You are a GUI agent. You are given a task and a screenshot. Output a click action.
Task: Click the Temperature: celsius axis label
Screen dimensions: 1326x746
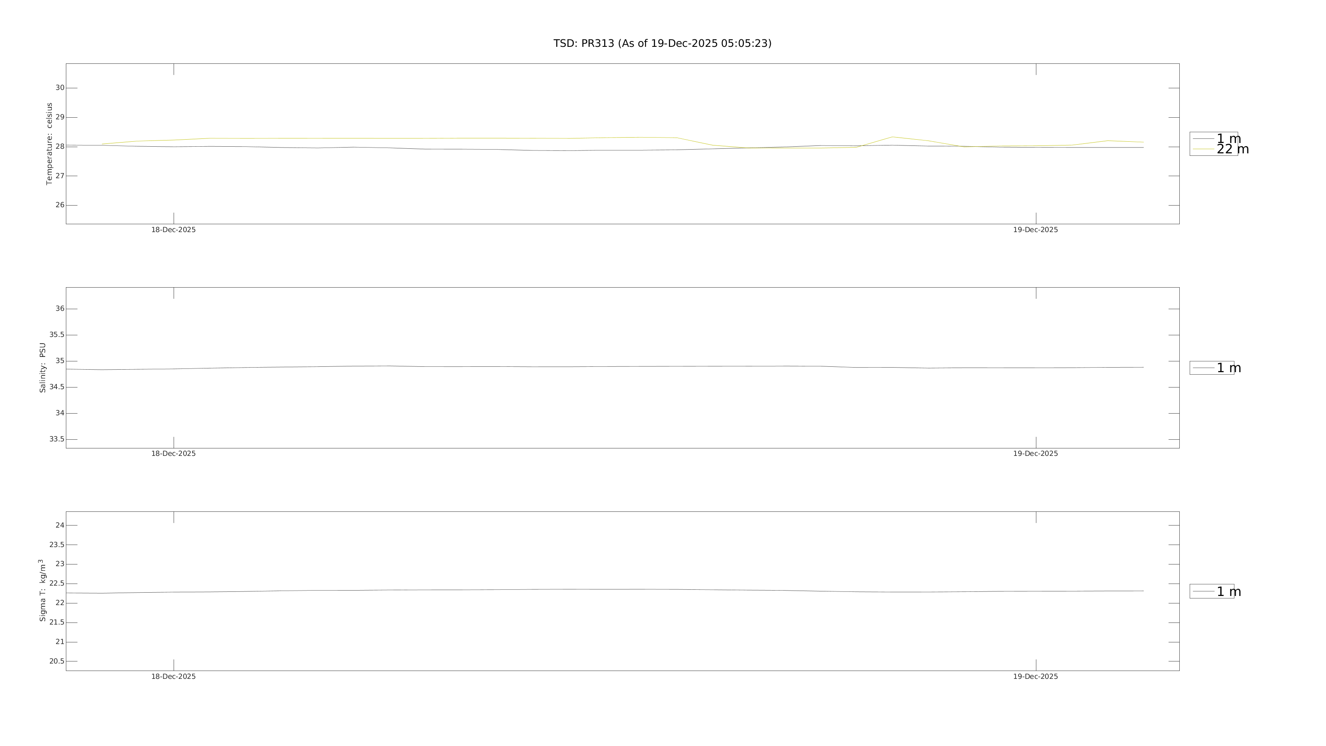pos(49,144)
